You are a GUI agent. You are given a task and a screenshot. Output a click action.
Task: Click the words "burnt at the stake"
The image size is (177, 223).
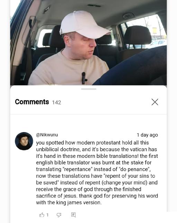(x=122, y=162)
